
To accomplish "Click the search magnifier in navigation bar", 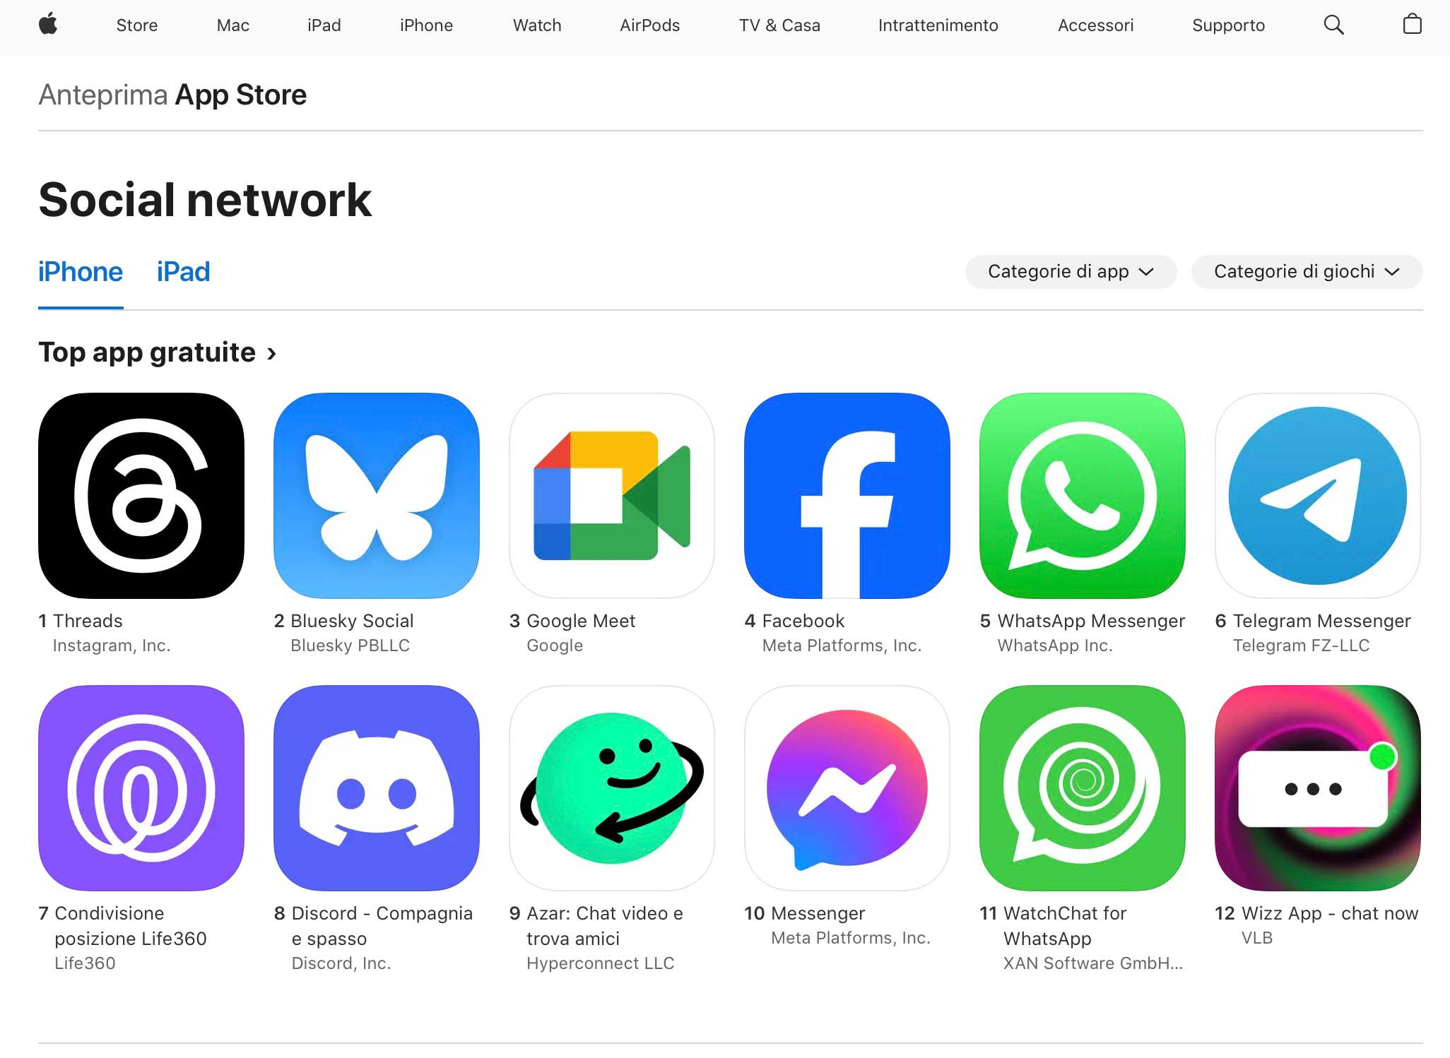I will coord(1333,25).
